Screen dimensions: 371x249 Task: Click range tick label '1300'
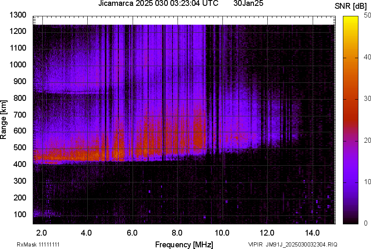18,15
